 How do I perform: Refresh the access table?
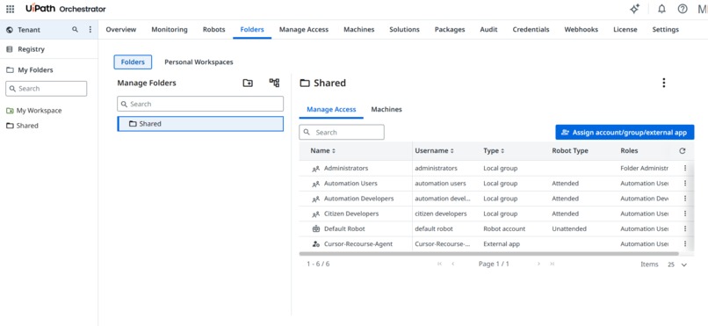pos(683,151)
